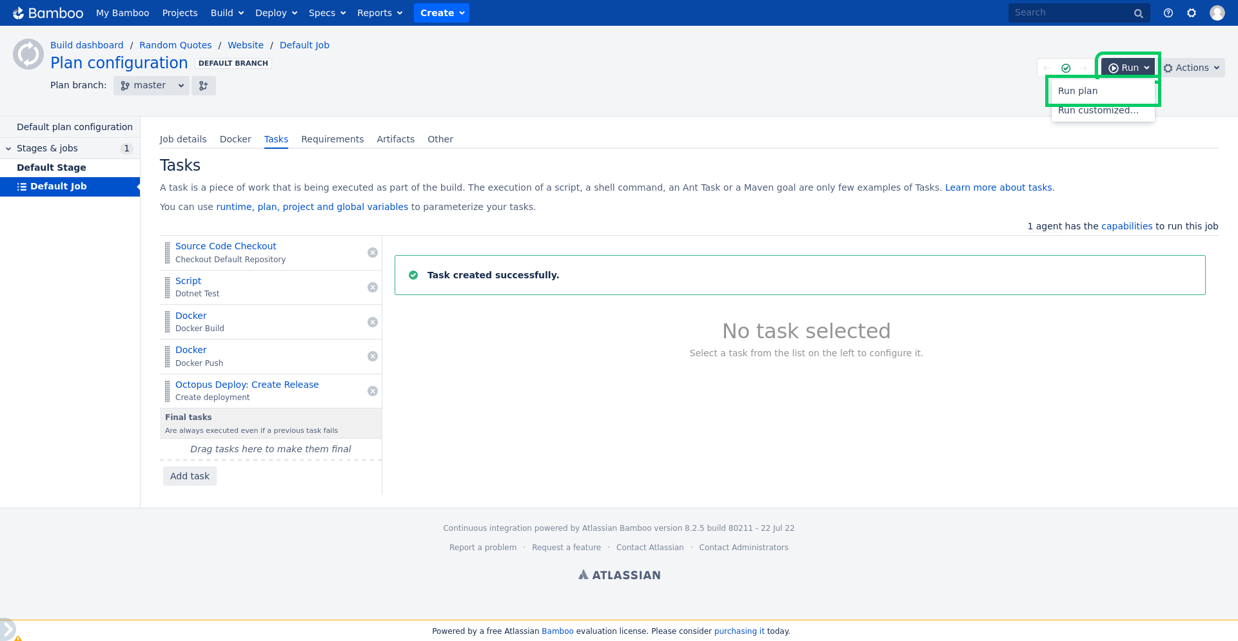The height and width of the screenshot is (641, 1238).
Task: Remove the Docker Push task
Action: (x=373, y=356)
